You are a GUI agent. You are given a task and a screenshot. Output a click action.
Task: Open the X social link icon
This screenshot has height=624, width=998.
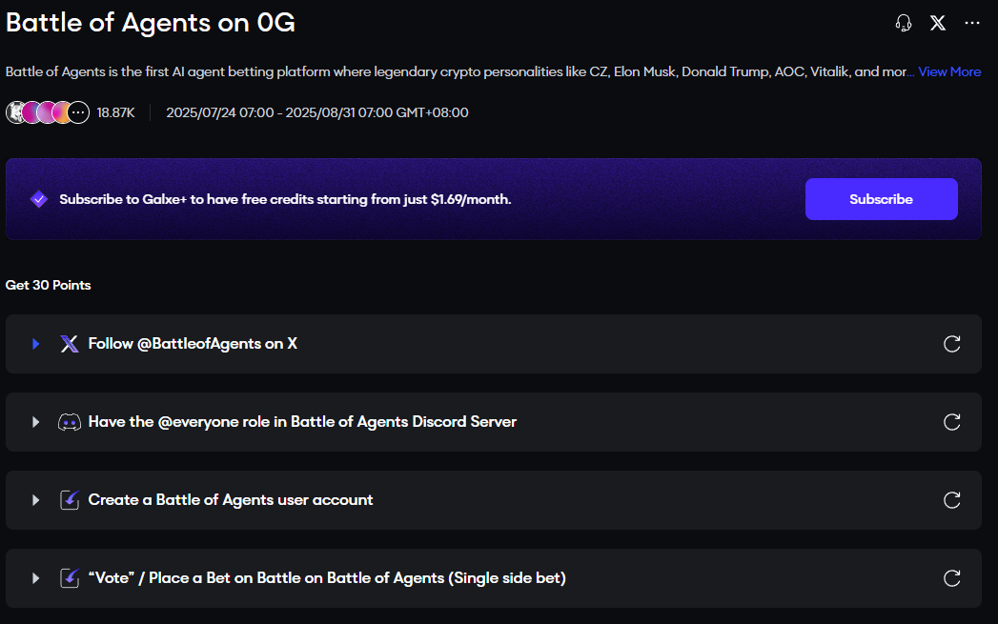pyautogui.click(x=938, y=23)
